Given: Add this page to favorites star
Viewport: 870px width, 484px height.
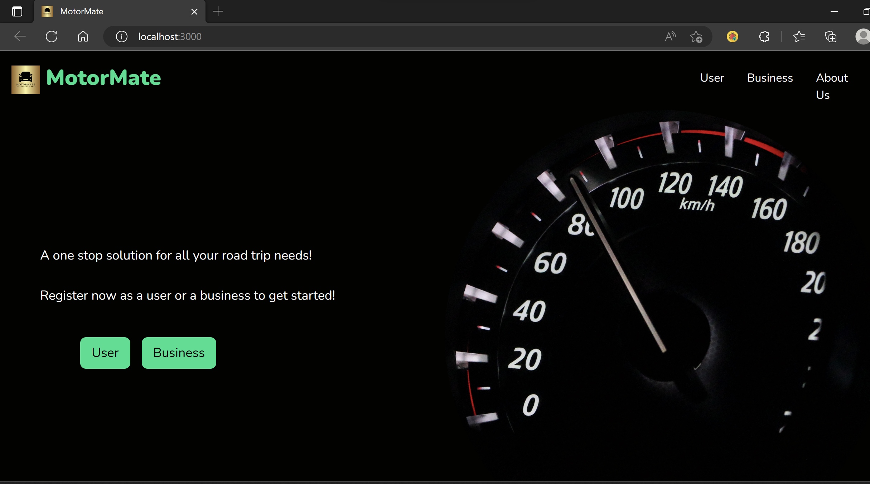Looking at the screenshot, I should tap(696, 37).
